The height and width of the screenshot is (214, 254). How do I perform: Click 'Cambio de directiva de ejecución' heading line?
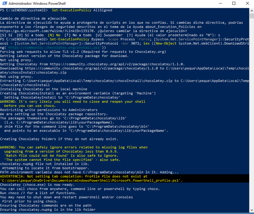click(33, 19)
